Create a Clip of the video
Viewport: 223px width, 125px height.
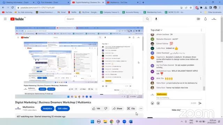[x=131, y=109]
